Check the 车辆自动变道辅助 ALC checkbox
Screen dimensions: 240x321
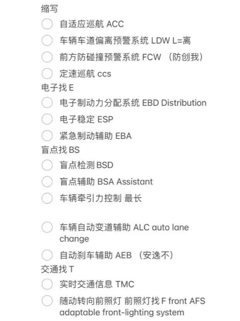[x=47, y=227]
